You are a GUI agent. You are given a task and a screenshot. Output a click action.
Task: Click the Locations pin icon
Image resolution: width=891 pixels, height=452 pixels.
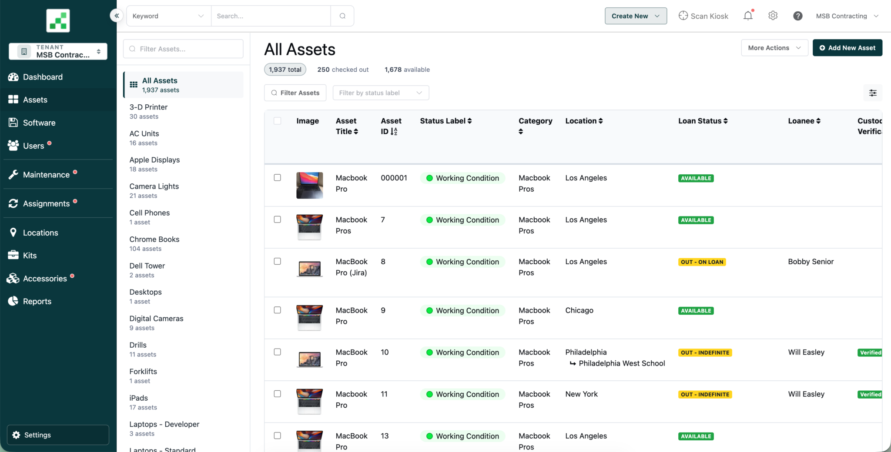(13, 233)
